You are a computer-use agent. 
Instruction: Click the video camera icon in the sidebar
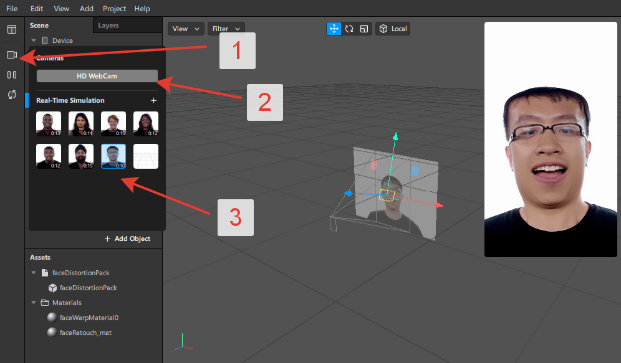coord(12,55)
